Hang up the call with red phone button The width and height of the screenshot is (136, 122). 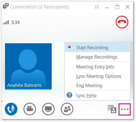click(122, 22)
